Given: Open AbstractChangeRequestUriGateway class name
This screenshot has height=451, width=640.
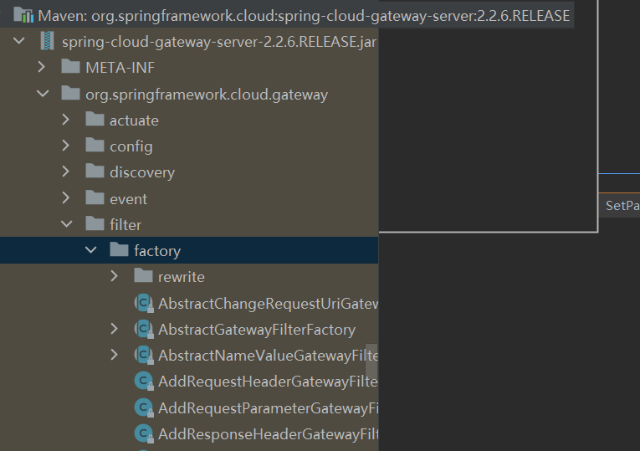Looking at the screenshot, I should point(269,304).
